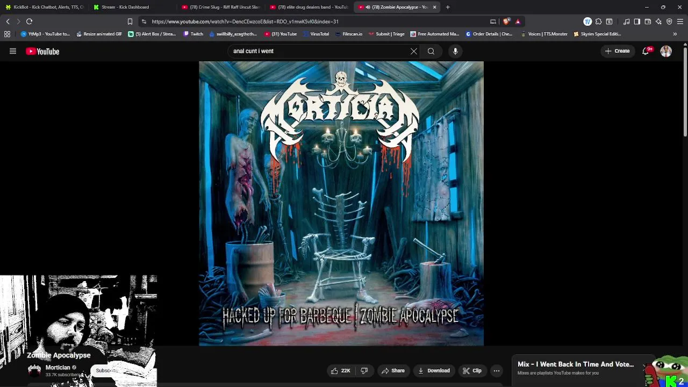Image resolution: width=688 pixels, height=387 pixels.
Task: Open Alert Box / Stream bookmark
Action: tap(152, 34)
